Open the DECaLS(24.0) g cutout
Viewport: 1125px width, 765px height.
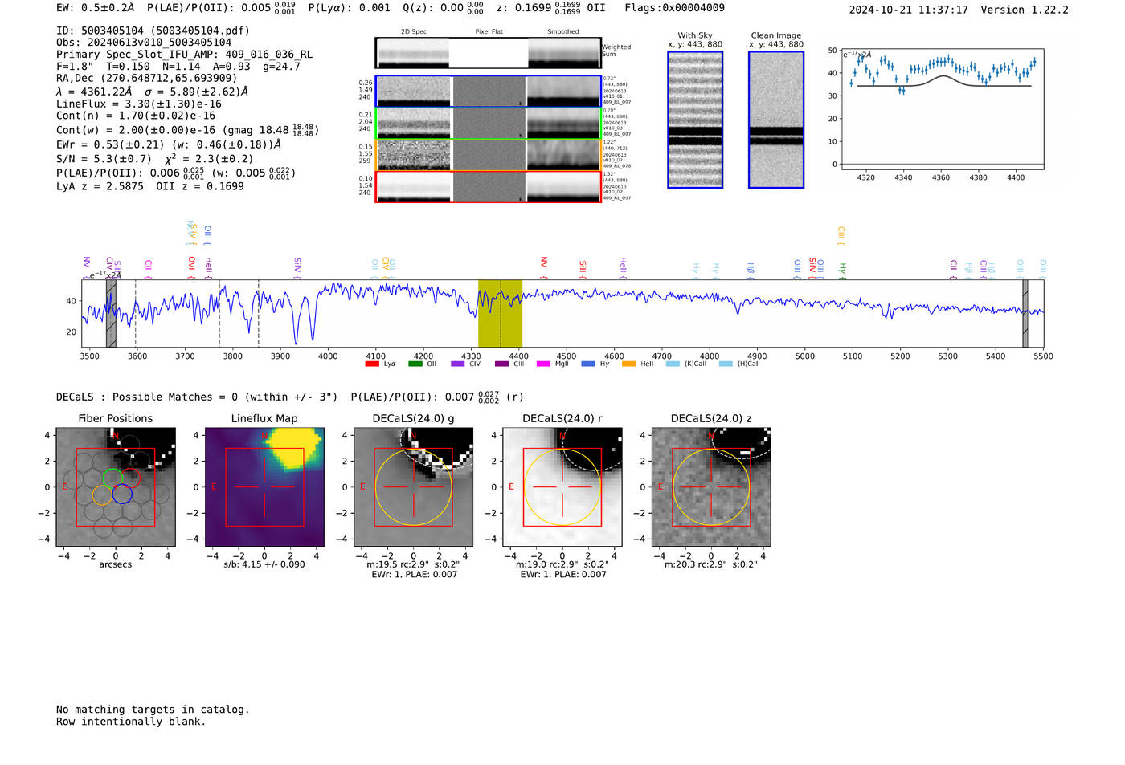[413, 487]
